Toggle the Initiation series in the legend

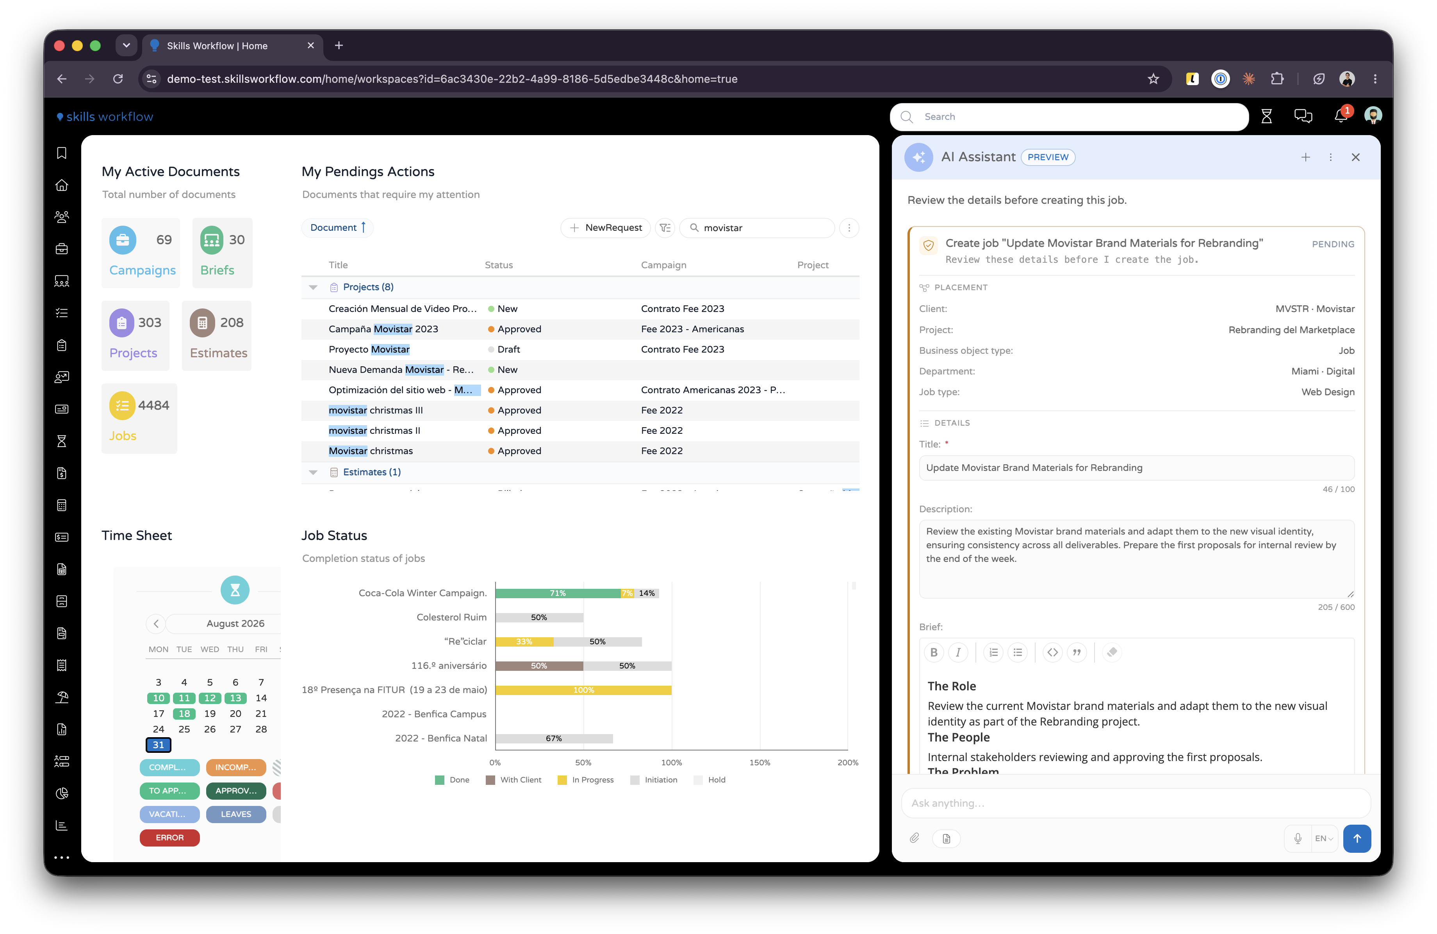tap(654, 779)
